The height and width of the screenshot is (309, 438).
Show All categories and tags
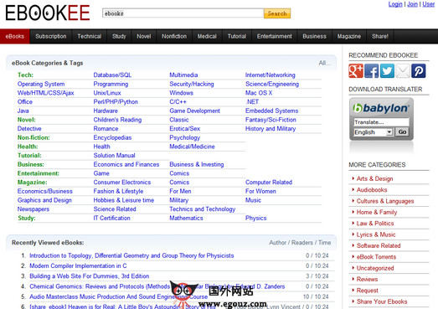pos(324,63)
